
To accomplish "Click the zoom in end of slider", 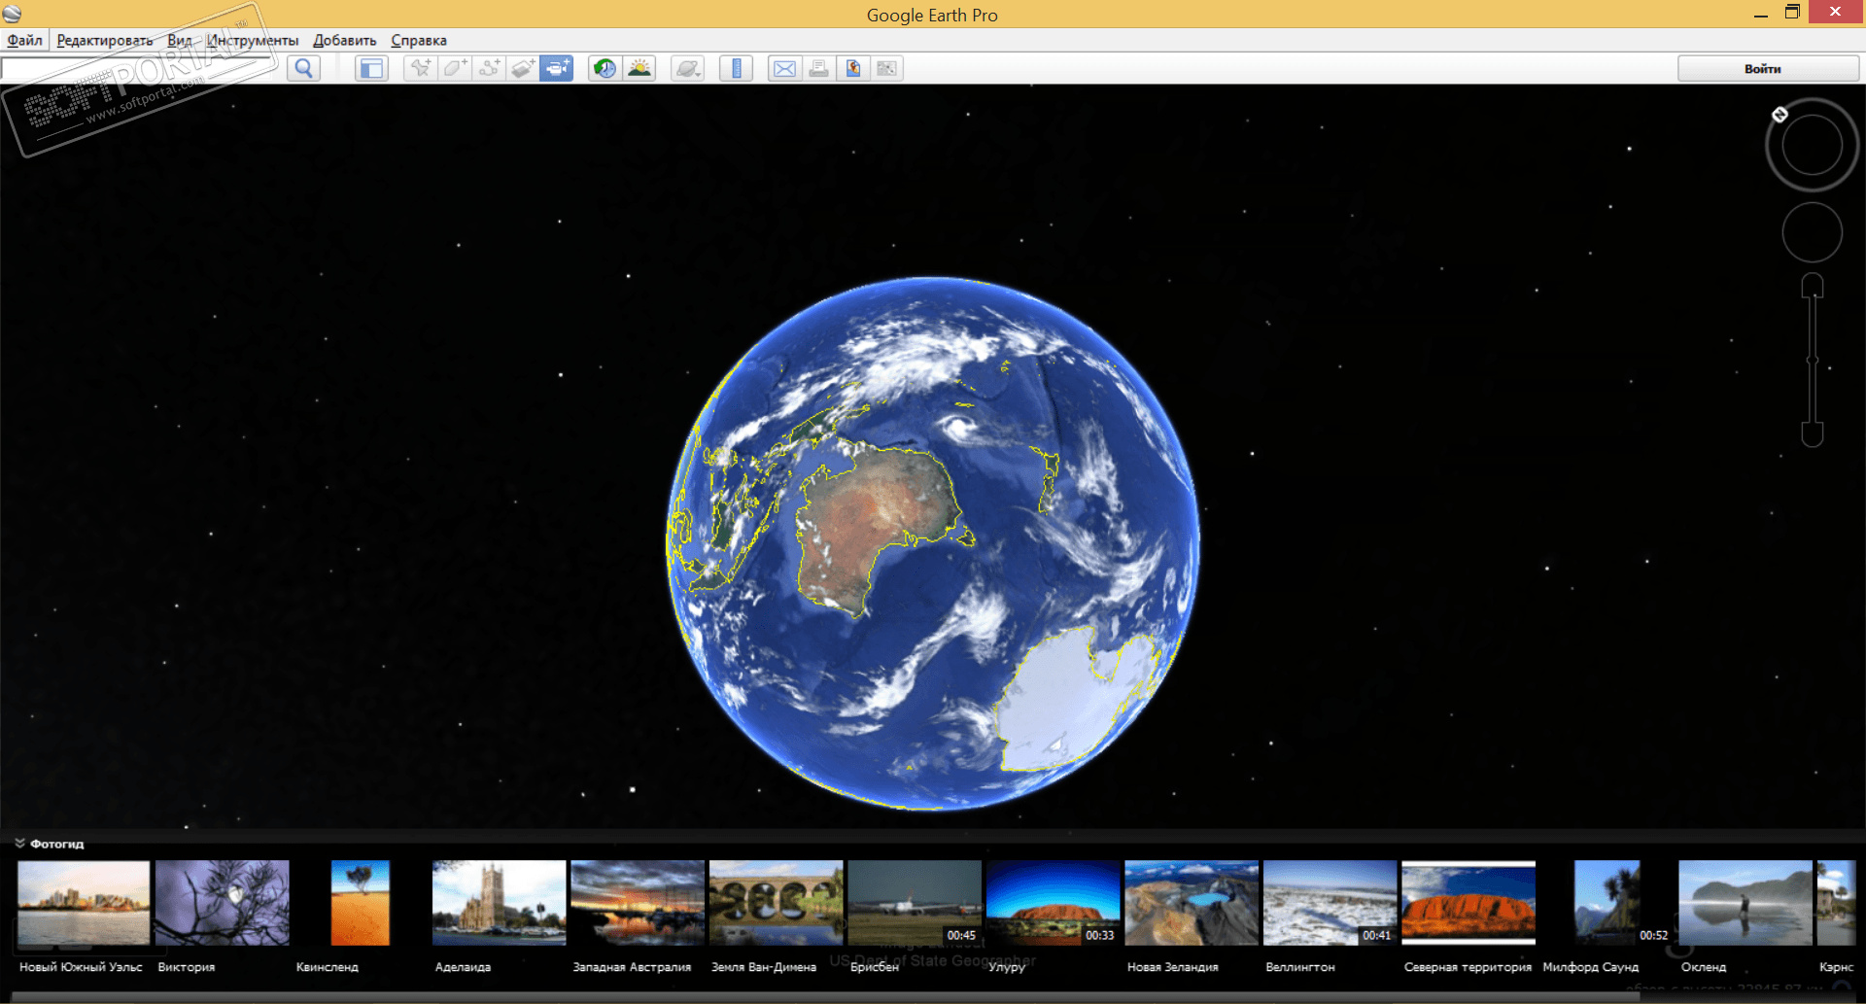I will [1813, 286].
